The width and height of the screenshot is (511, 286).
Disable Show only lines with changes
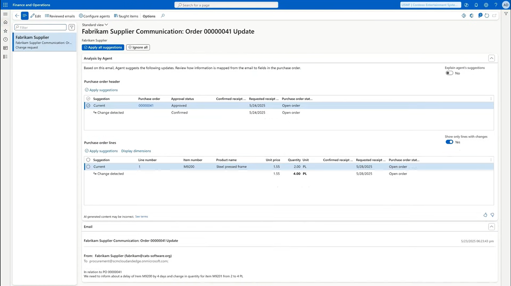coord(449,142)
